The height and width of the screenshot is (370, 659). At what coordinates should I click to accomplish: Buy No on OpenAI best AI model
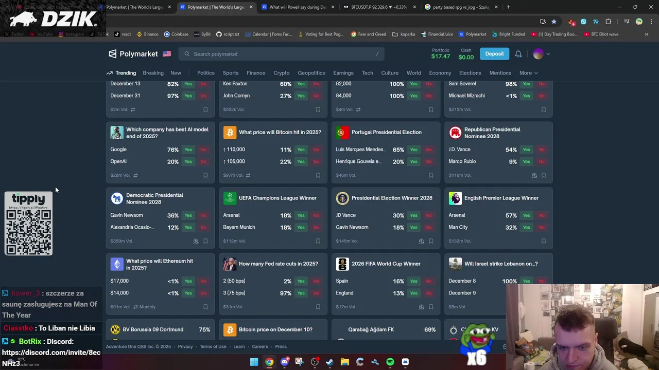[203, 161]
